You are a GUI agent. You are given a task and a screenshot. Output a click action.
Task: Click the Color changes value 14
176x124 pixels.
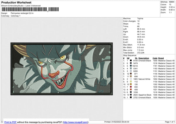138,21
